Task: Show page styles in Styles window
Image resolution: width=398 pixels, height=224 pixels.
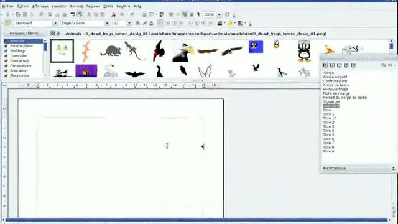Action: [x=346, y=65]
